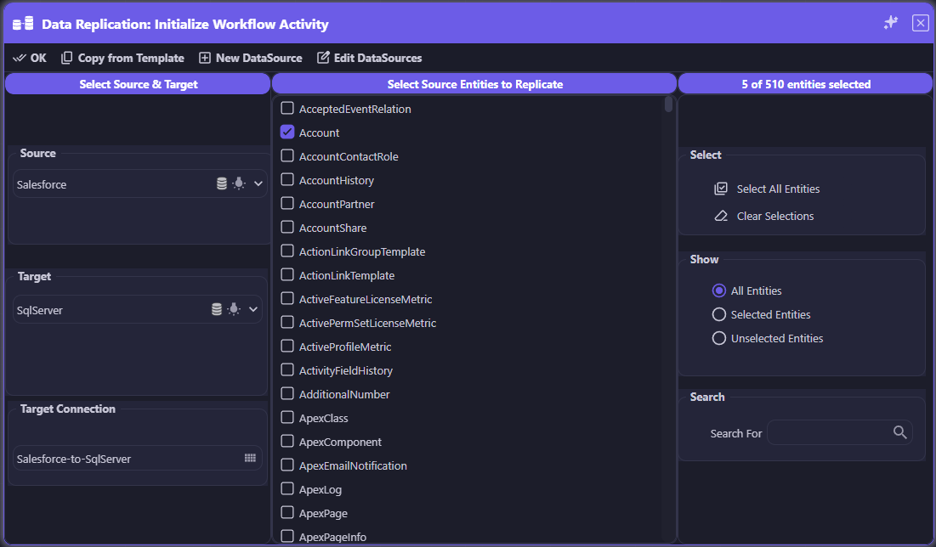
Task: Click the connection test icon in Salesforce source field
Action: click(x=239, y=183)
